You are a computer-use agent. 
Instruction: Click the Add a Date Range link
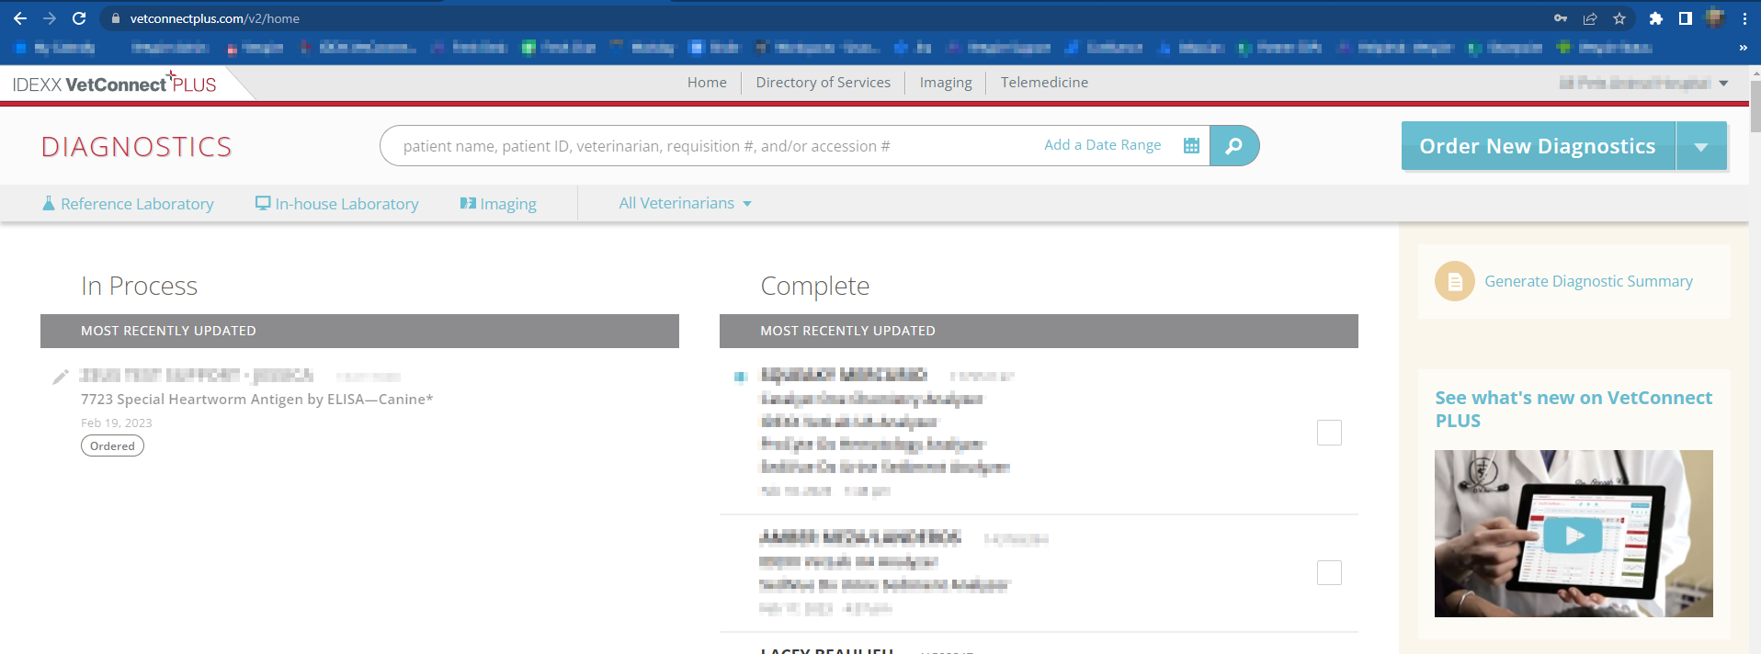pyautogui.click(x=1102, y=145)
